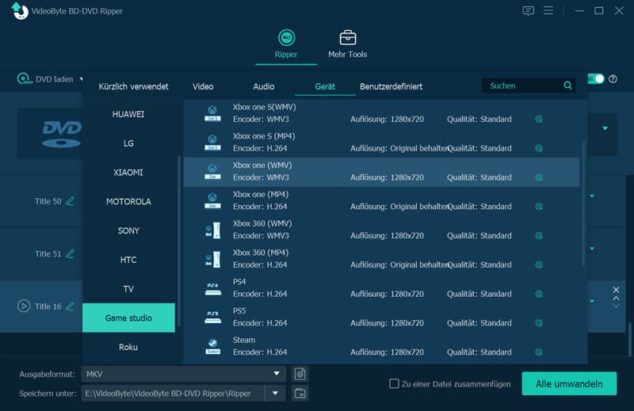
Task: Open settings gear for Xbox 360 (WMV)
Action: click(539, 236)
